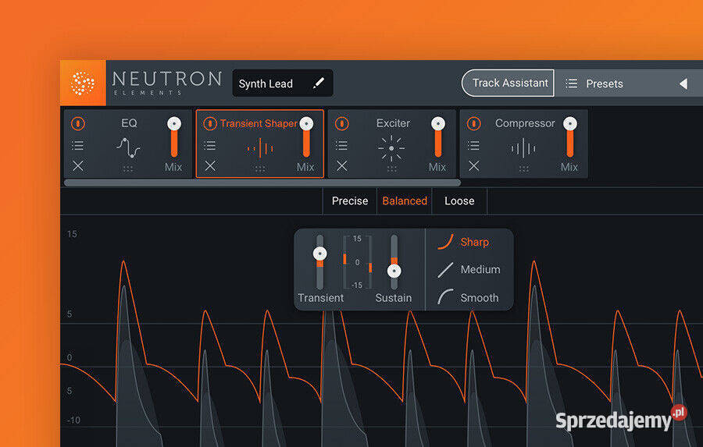This screenshot has width=703, height=447.
Task: Grab the Transient Shaper reorder handle dots
Action: (260, 169)
